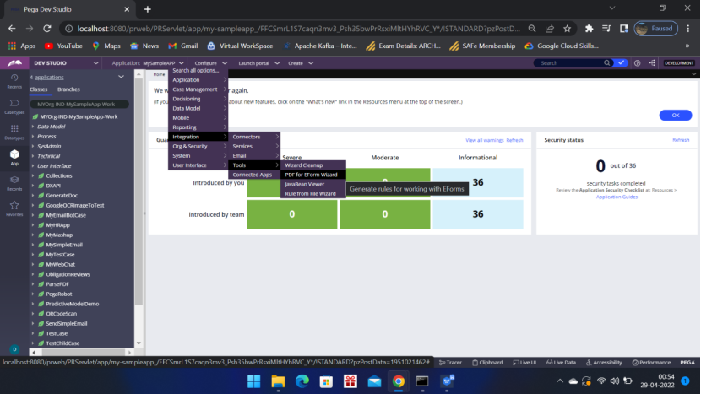Switch to the Branches tab

(69, 89)
